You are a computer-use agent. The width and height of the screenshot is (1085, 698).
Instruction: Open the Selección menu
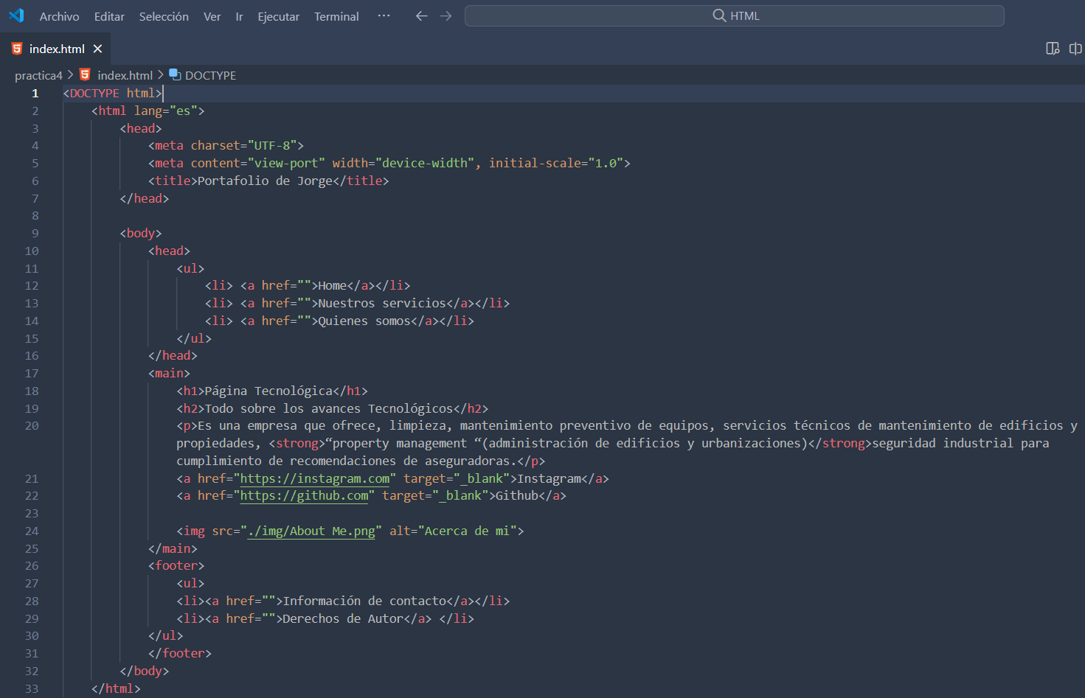[x=164, y=16]
